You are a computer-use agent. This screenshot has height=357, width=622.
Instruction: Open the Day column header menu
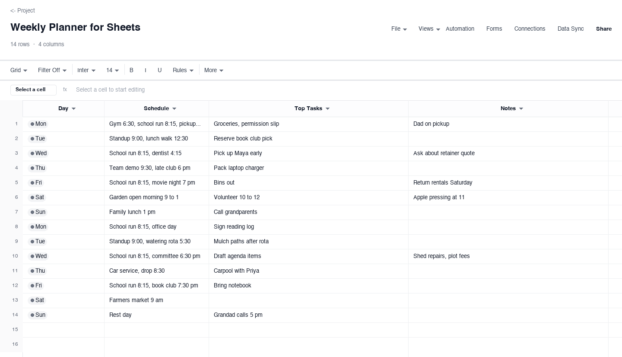(73, 108)
